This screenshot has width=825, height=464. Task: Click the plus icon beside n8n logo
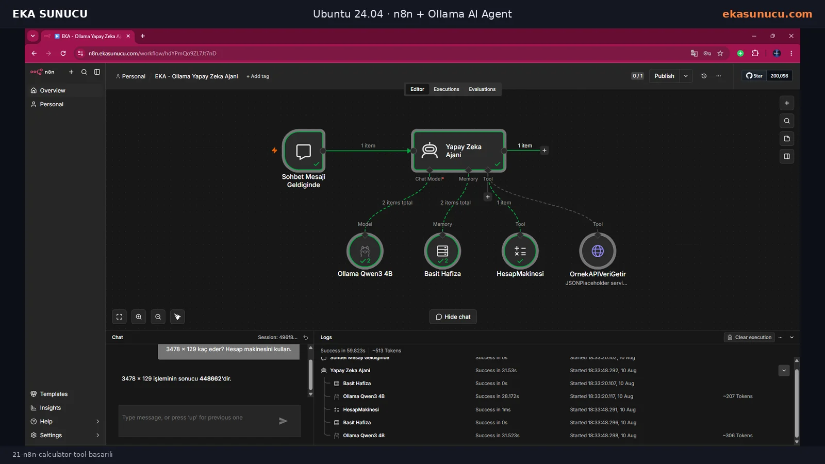point(71,72)
